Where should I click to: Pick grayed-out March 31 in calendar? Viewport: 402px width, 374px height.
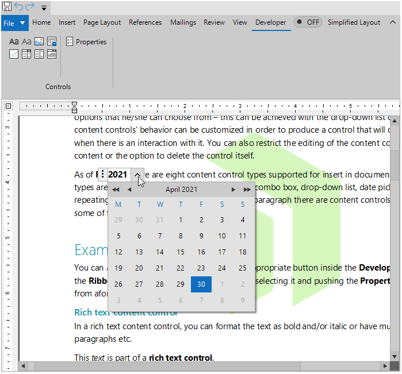click(160, 220)
